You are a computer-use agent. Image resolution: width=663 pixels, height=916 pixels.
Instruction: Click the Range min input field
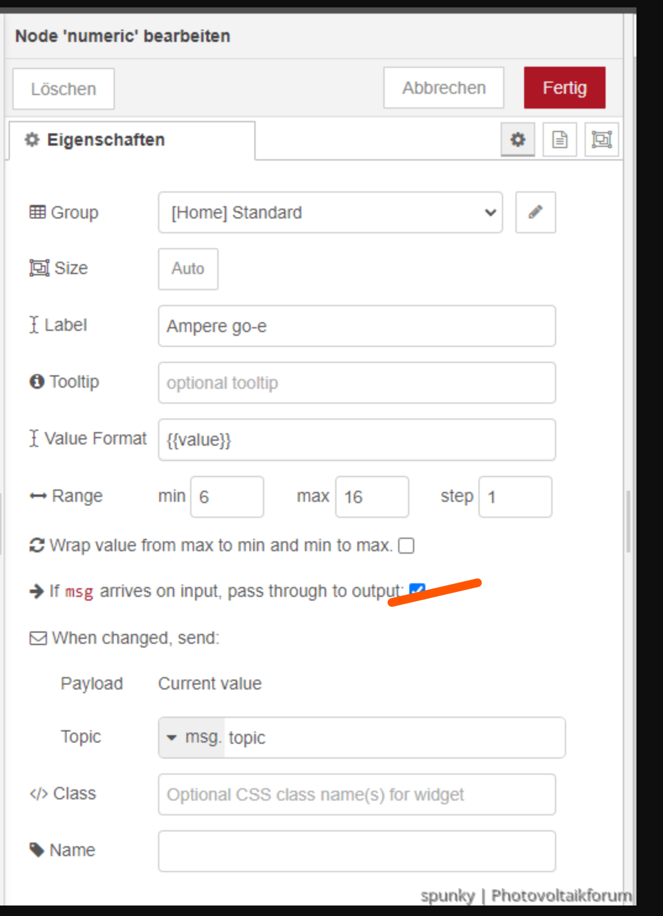(227, 497)
